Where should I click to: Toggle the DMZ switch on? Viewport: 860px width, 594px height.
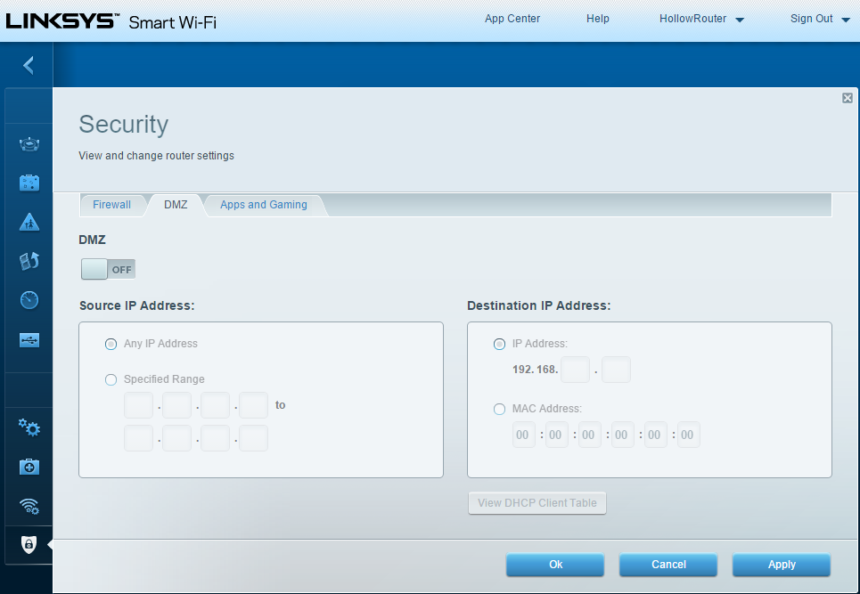108,269
